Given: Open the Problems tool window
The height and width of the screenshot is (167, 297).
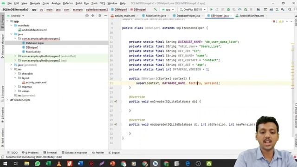Looking at the screenshot, I should 30,153.
